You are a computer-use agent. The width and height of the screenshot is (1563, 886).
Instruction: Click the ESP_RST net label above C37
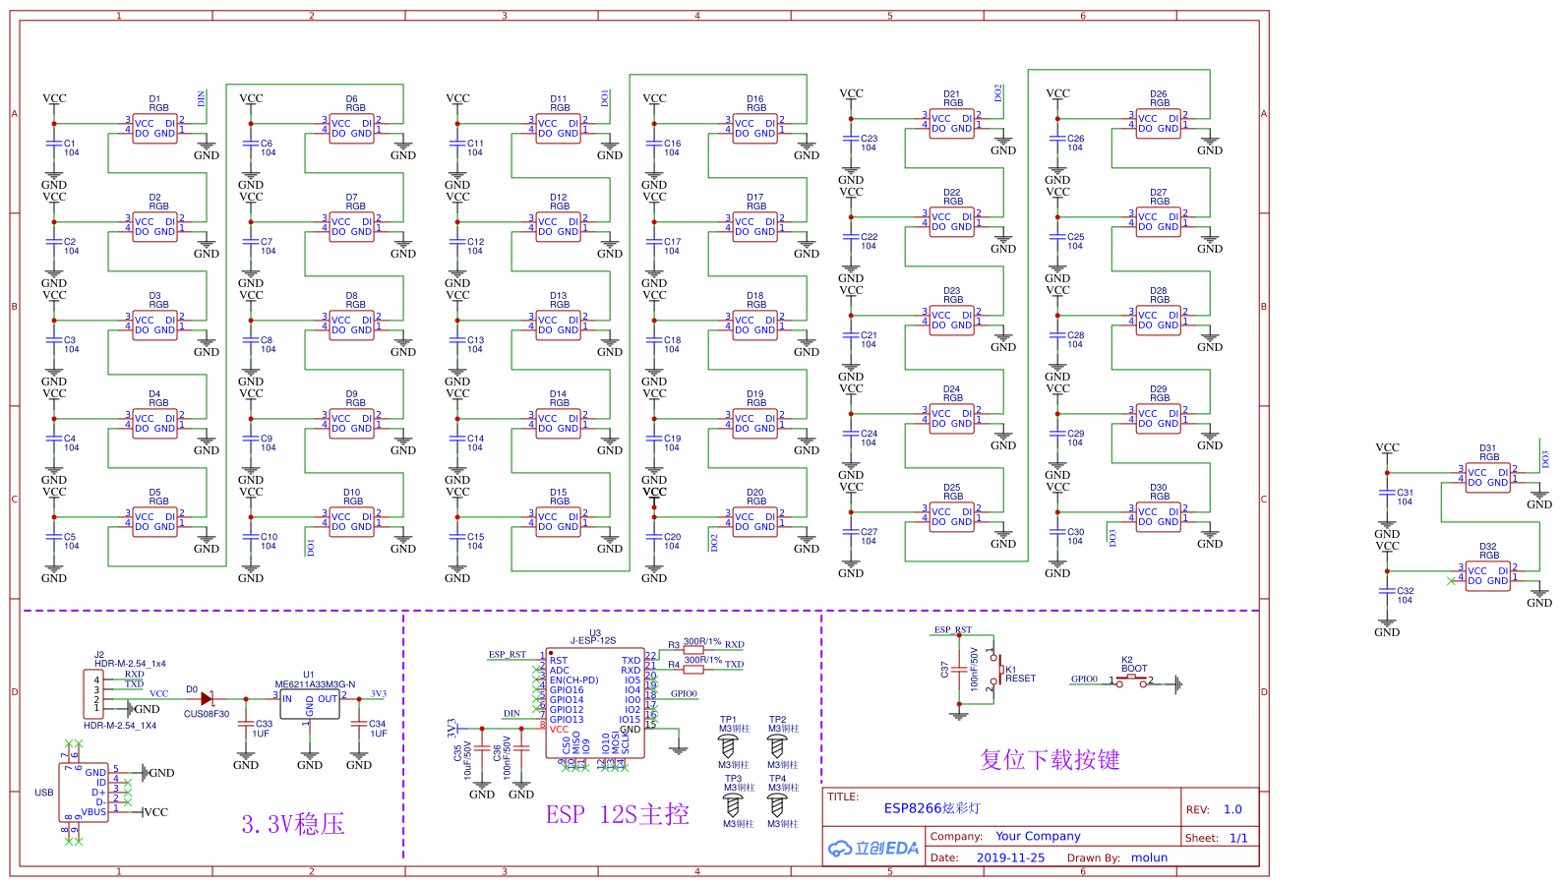(952, 629)
